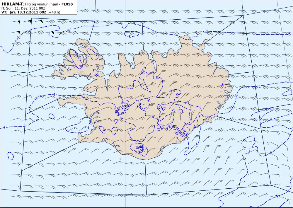Click the HIRLAM-T model title text
Image resolution: width=293 pixels, height=208 pixels.
click(12, 4)
